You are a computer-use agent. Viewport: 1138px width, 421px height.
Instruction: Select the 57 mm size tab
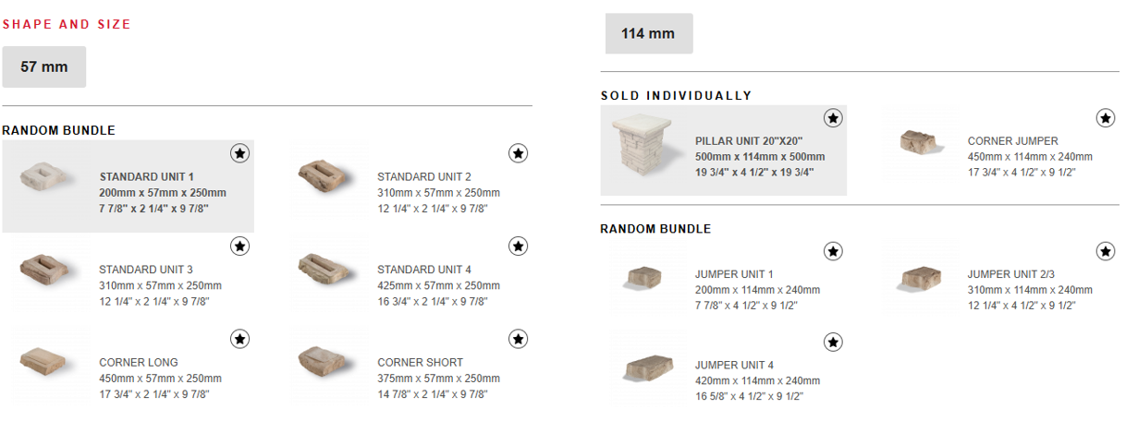[44, 67]
